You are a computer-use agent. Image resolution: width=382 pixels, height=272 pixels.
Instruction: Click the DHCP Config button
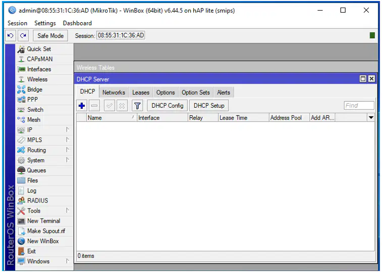coord(168,106)
